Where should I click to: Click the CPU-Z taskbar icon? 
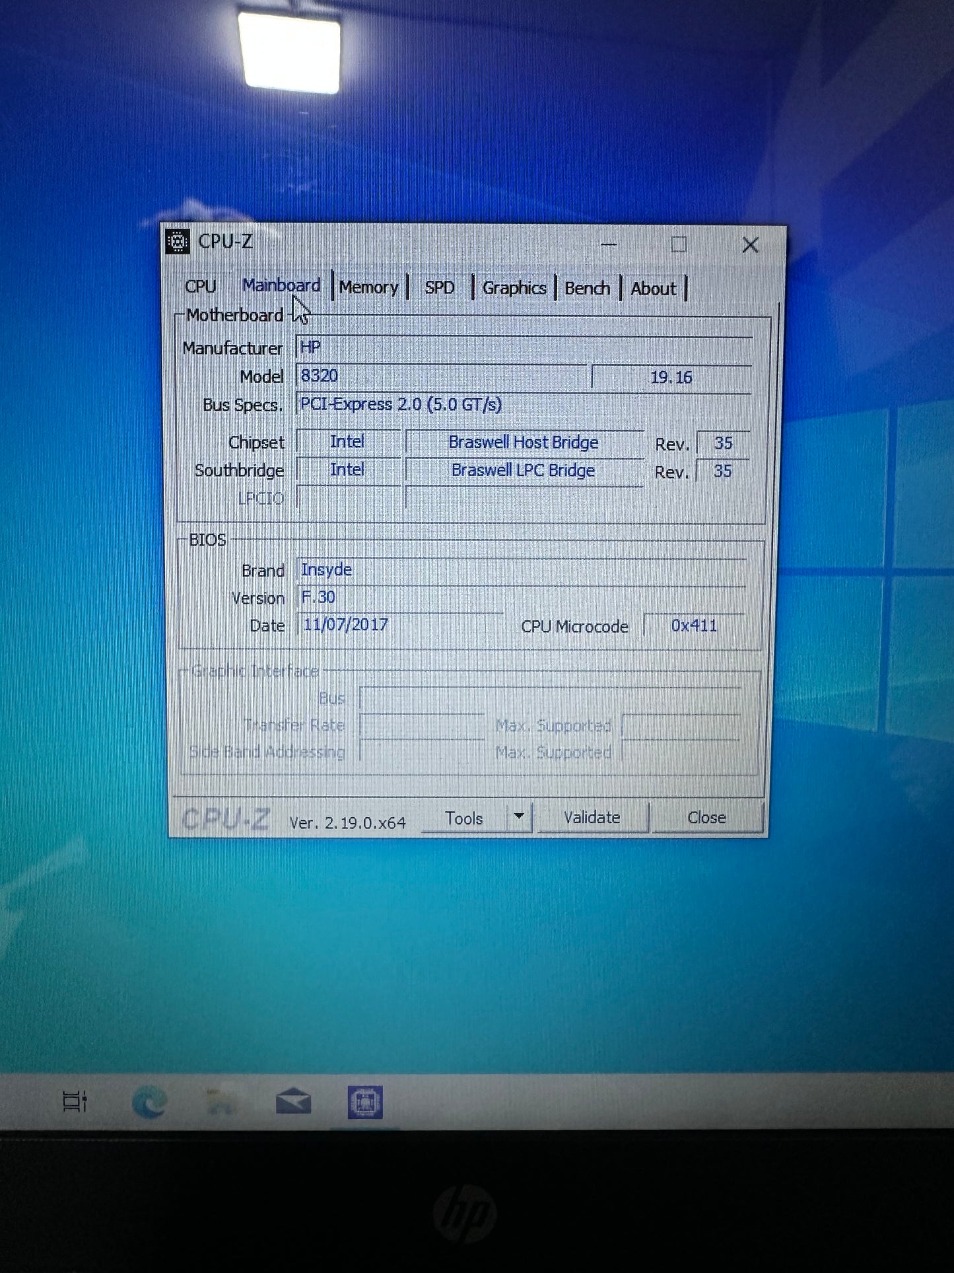(x=365, y=1102)
